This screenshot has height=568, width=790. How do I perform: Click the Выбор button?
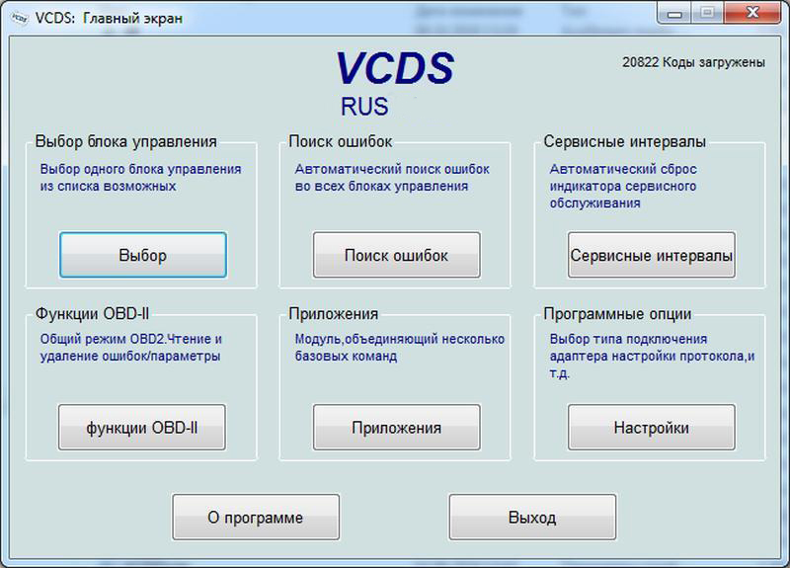143,255
